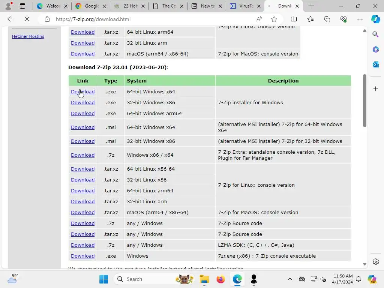Switch to the 23 Hot tab
Viewport: 384px width, 288px height.
coord(129,6)
